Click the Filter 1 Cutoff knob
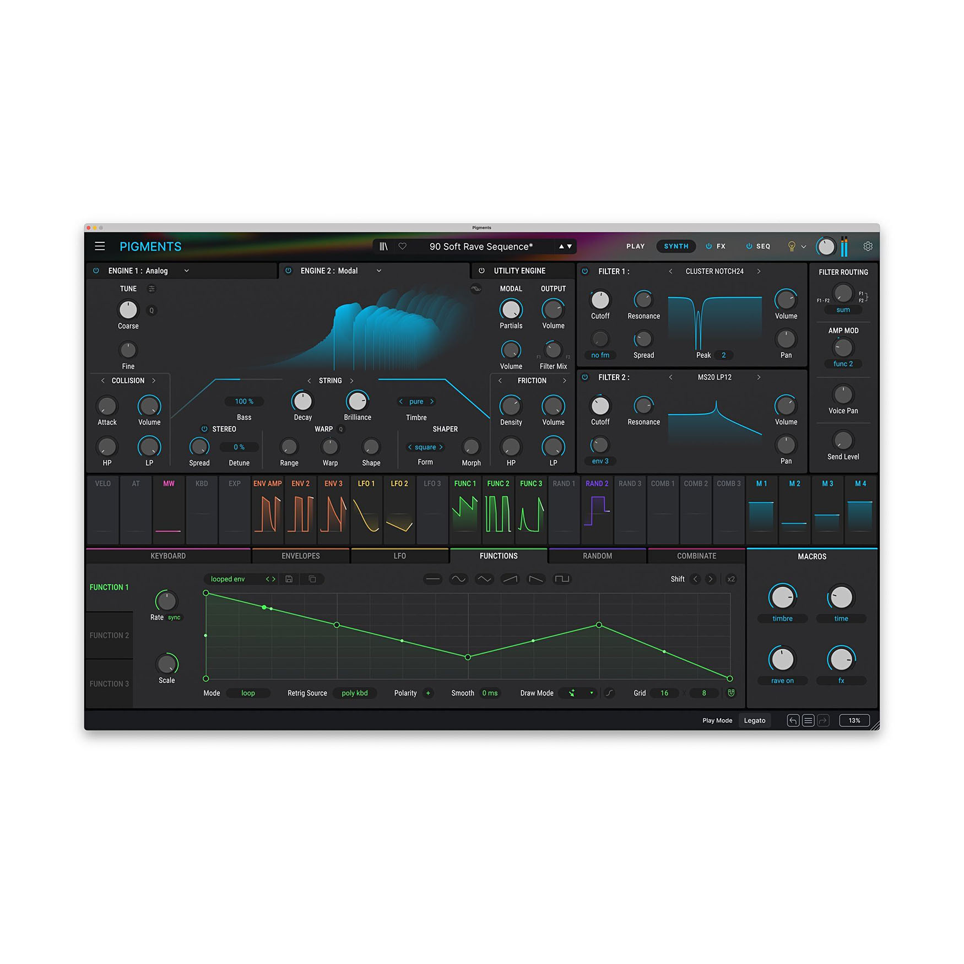This screenshot has width=964, height=964. tap(600, 300)
